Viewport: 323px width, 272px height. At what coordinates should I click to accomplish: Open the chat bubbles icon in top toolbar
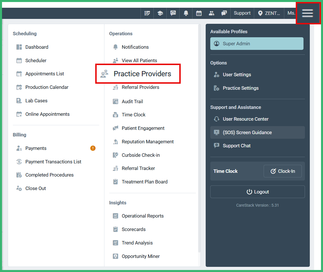click(224, 13)
